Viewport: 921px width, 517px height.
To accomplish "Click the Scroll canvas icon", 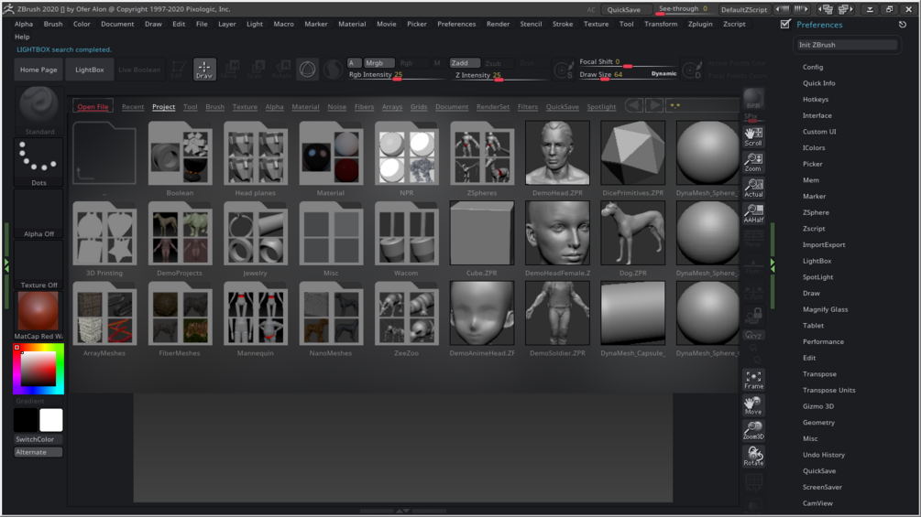I will click(x=753, y=136).
